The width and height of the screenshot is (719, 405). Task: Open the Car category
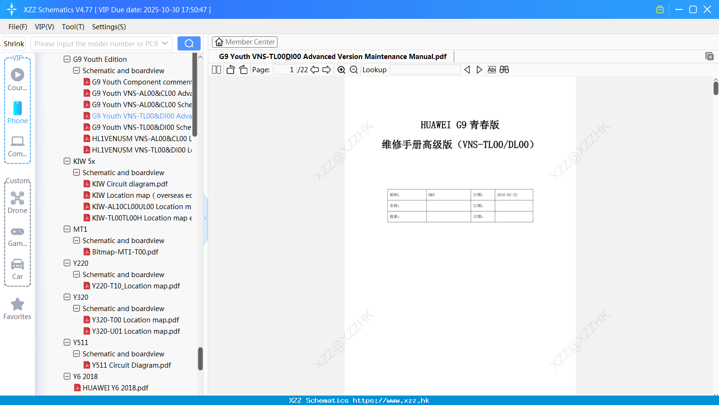pos(17,269)
